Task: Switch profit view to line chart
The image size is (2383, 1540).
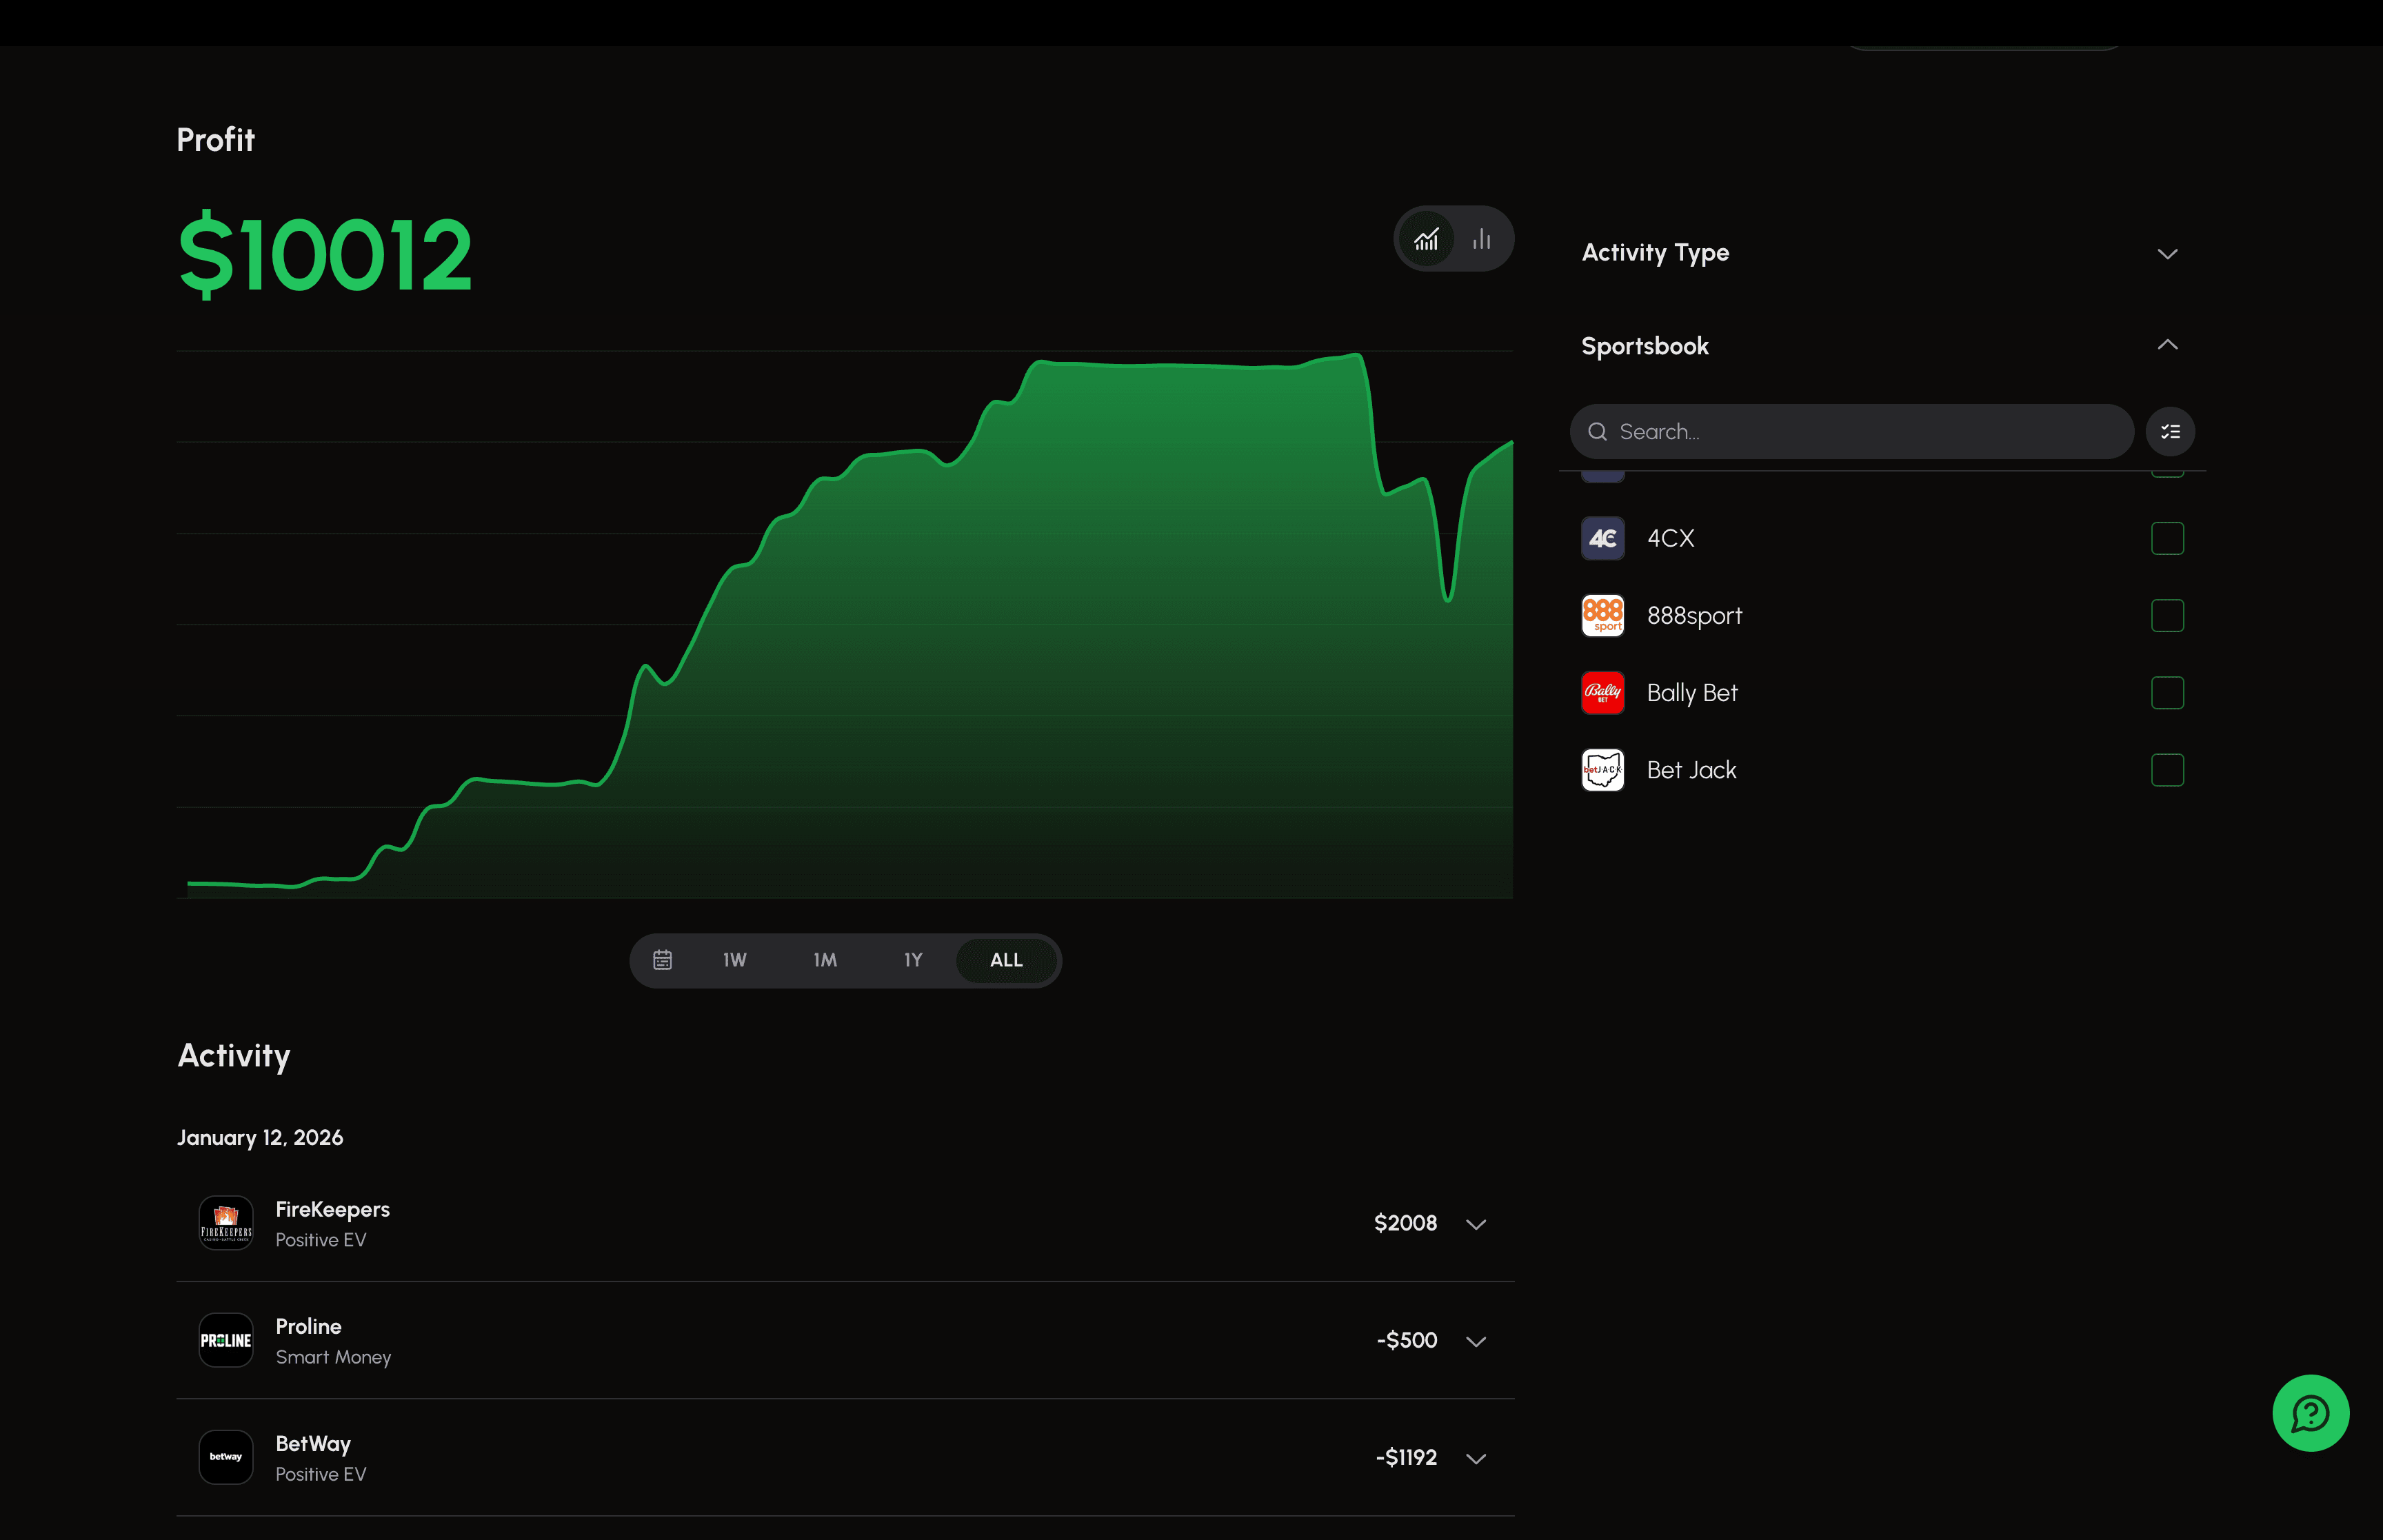Action: coord(1428,238)
